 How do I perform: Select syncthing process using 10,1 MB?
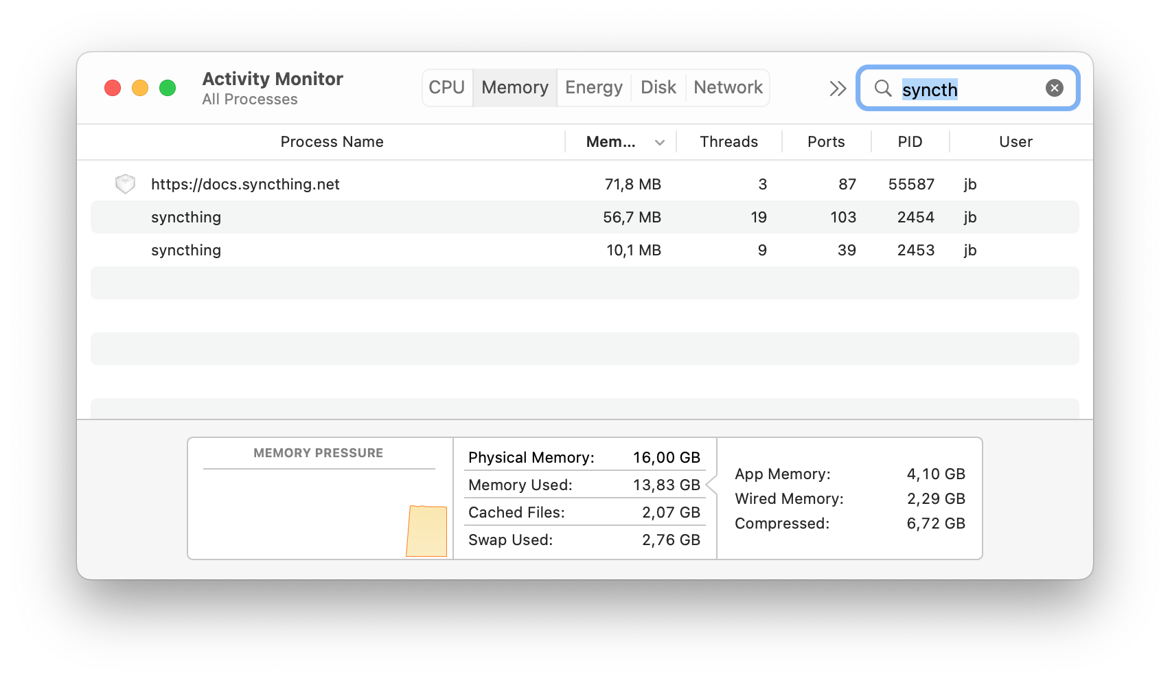pyautogui.click(x=585, y=250)
